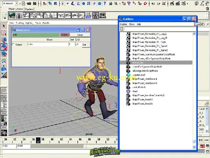Click the move name input field

click(x=48, y=44)
